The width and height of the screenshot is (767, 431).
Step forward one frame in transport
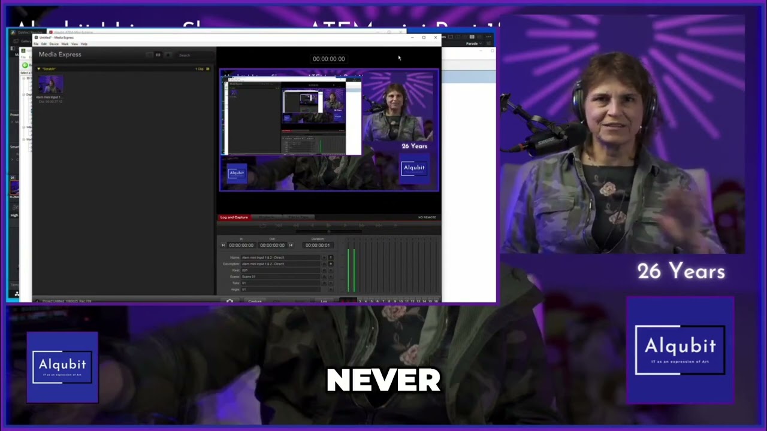coord(345,225)
